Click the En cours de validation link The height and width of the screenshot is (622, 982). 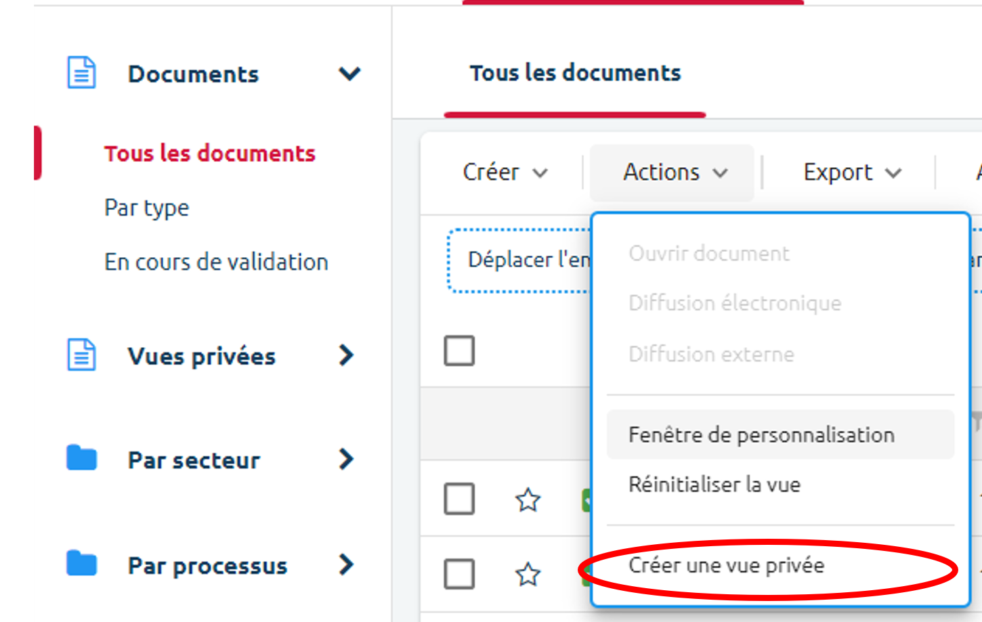[216, 261]
